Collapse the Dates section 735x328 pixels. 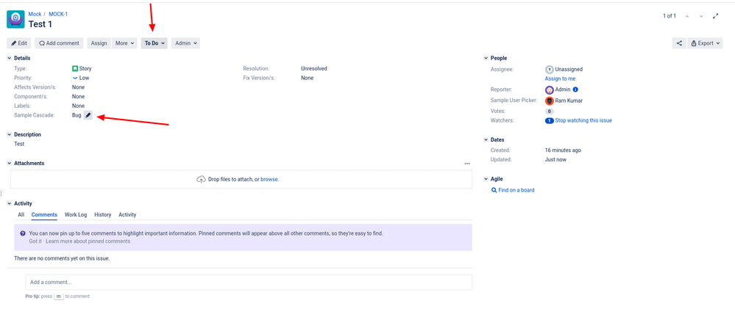[486, 139]
